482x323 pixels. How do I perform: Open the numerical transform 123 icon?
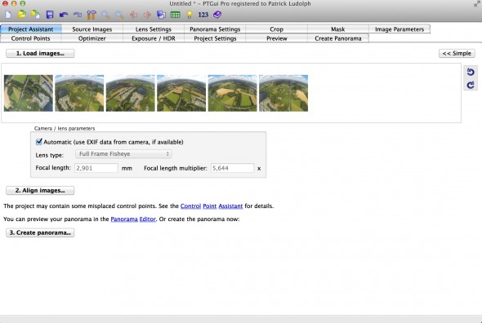(x=203, y=15)
